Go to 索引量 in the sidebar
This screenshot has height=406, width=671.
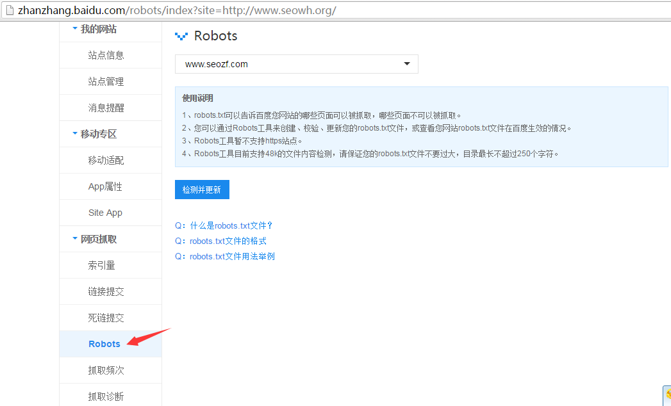[x=101, y=265]
